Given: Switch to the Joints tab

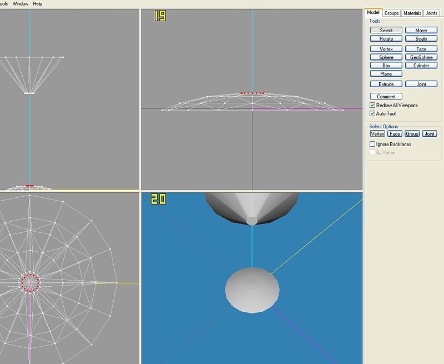Looking at the screenshot, I should [431, 13].
